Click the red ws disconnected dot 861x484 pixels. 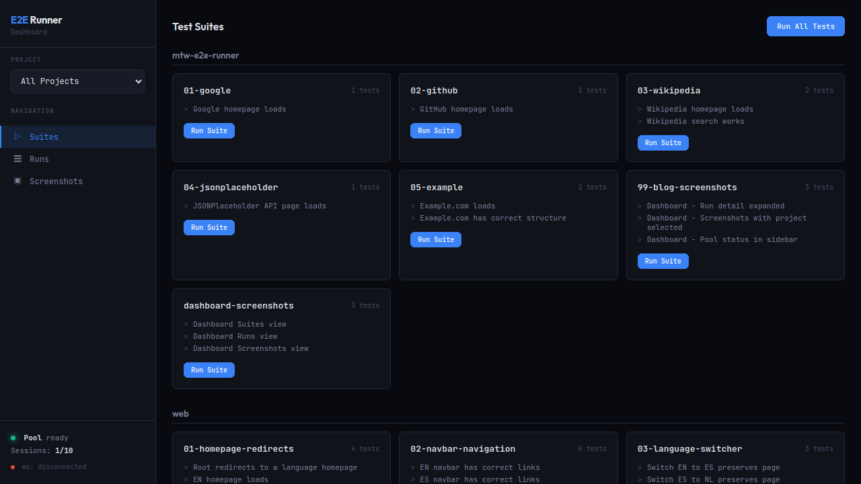(x=13, y=467)
